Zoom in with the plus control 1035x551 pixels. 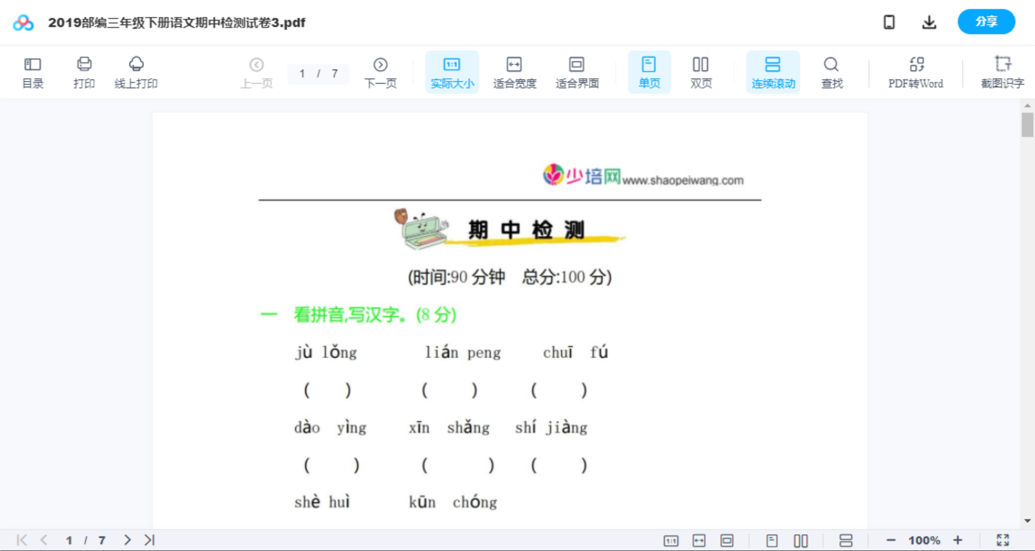[x=958, y=540]
